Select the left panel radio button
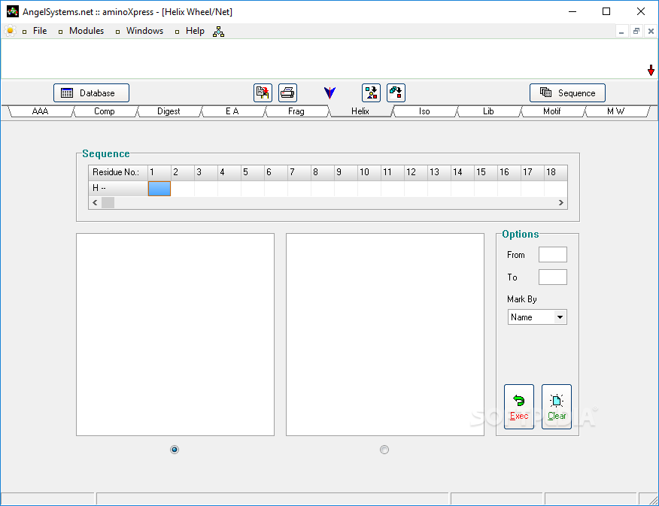The width and height of the screenshot is (659, 506). [175, 450]
